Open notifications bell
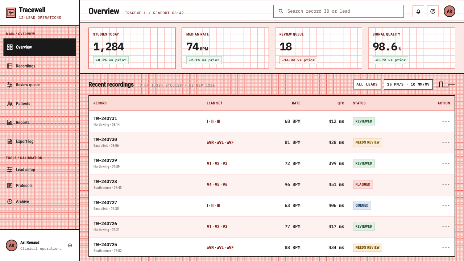This screenshot has height=261, width=464. coord(418,11)
